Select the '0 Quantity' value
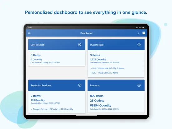The image size is (172, 129). (36, 60)
